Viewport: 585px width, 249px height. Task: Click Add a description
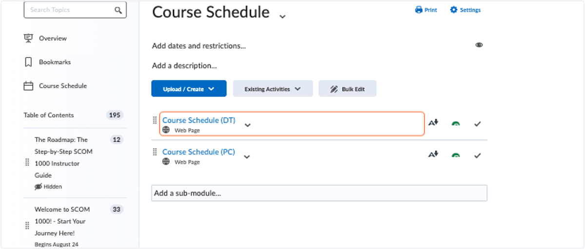tap(184, 65)
